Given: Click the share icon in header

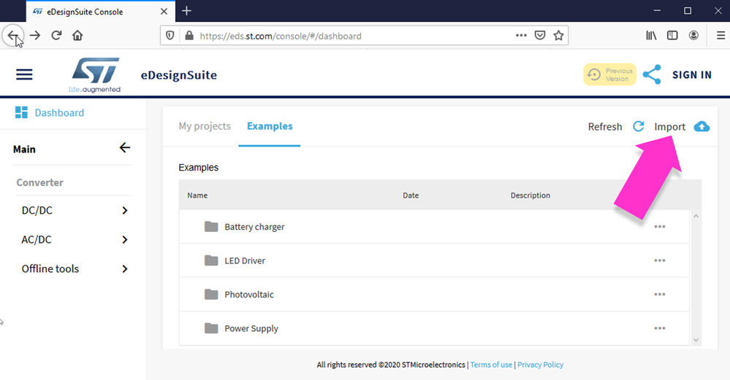Looking at the screenshot, I should pyautogui.click(x=652, y=74).
